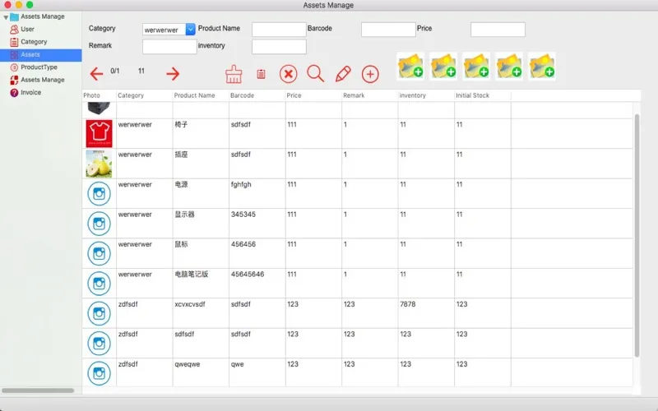658x411 pixels.
Task: Click the camera placeholder in the 45645646 row
Action: tap(99, 284)
